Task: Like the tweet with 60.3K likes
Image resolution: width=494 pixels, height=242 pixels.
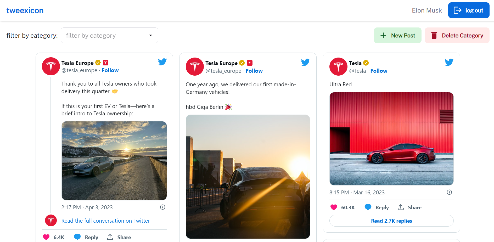Action: click(x=334, y=207)
